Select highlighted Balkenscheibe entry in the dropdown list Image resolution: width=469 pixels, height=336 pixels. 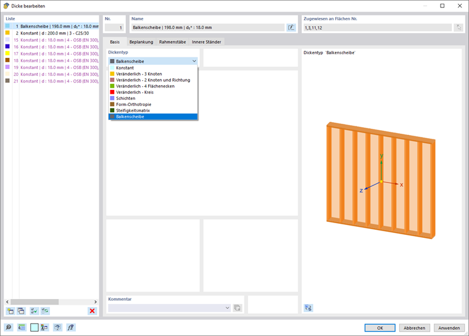coord(153,117)
